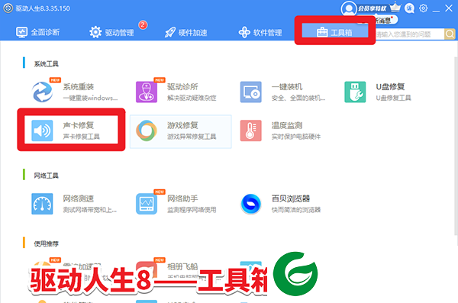
Task: Click the 系统重装 title text
Action: [79, 87]
